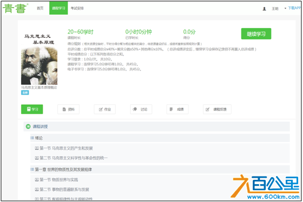Click video icon beside 马克思主义的产生和发展

pyautogui.click(x=37, y=149)
